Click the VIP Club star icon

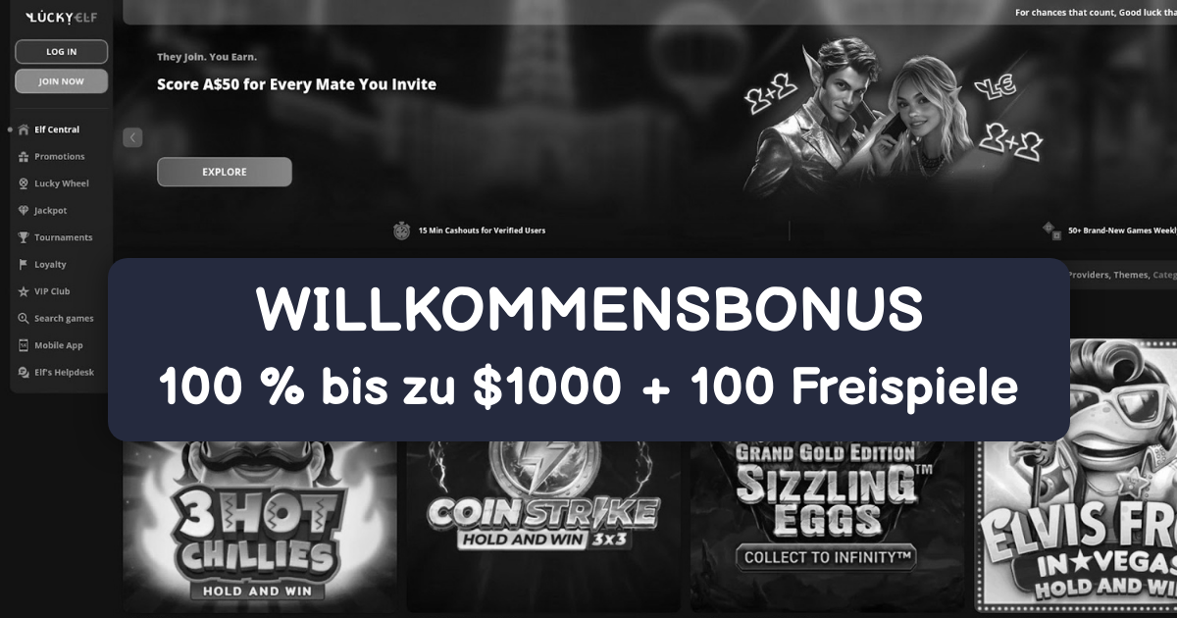pos(24,291)
